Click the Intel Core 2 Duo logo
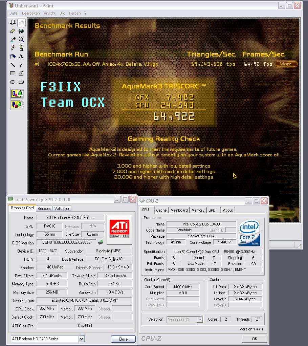Viewport: 308px width, 346px height. coord(249,233)
